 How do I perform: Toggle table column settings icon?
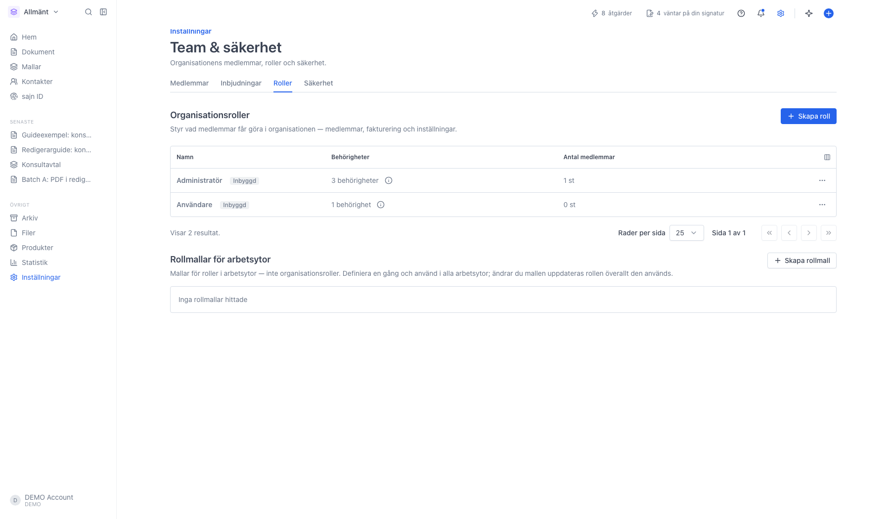click(827, 157)
